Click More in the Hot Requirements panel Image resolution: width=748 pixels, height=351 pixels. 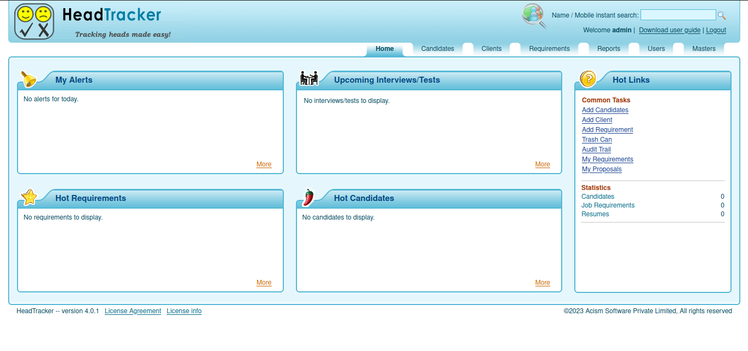264,283
